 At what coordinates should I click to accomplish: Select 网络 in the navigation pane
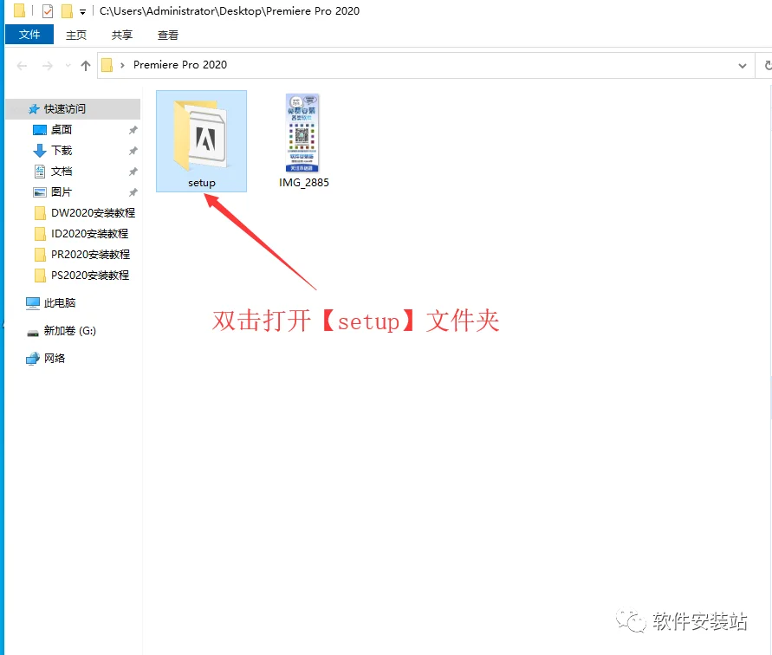55,358
